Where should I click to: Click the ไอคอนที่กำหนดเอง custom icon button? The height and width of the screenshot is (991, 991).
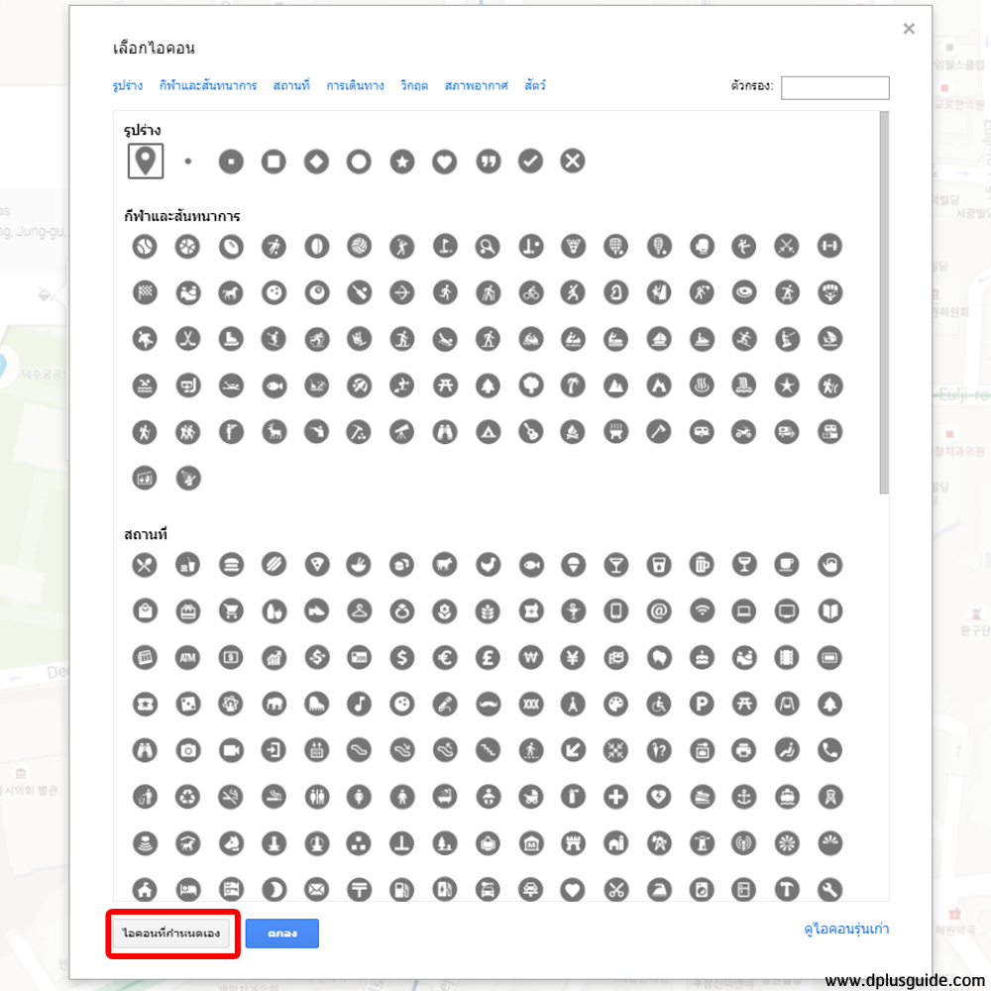[172, 934]
